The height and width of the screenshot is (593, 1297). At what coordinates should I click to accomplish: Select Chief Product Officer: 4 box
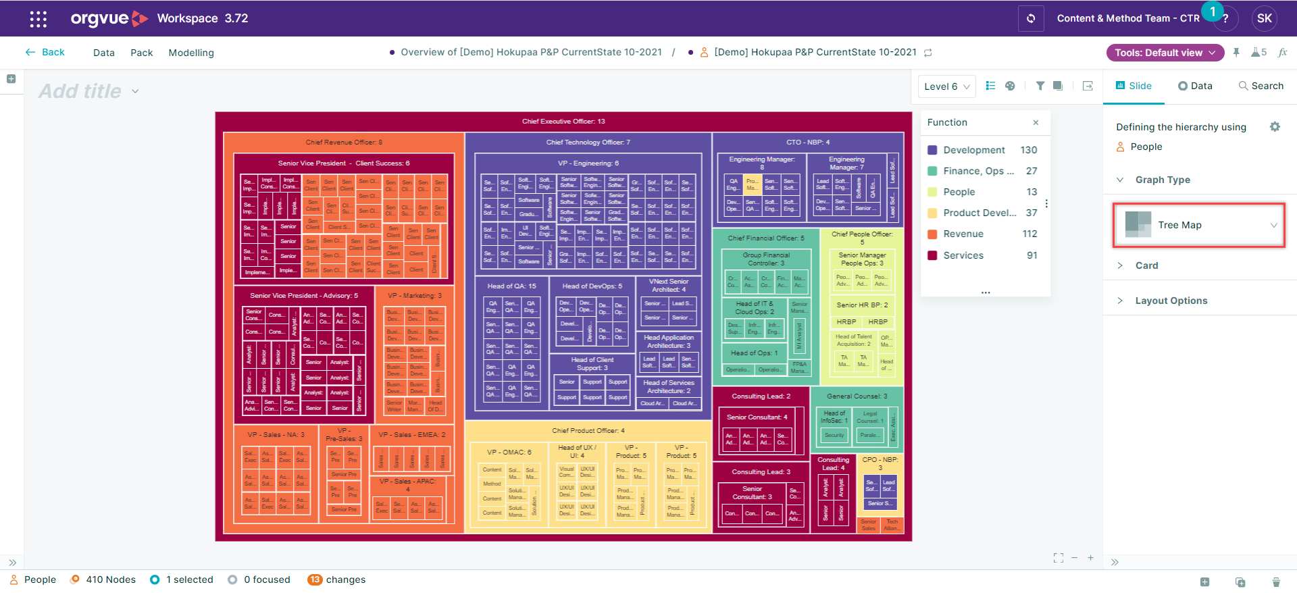(588, 430)
